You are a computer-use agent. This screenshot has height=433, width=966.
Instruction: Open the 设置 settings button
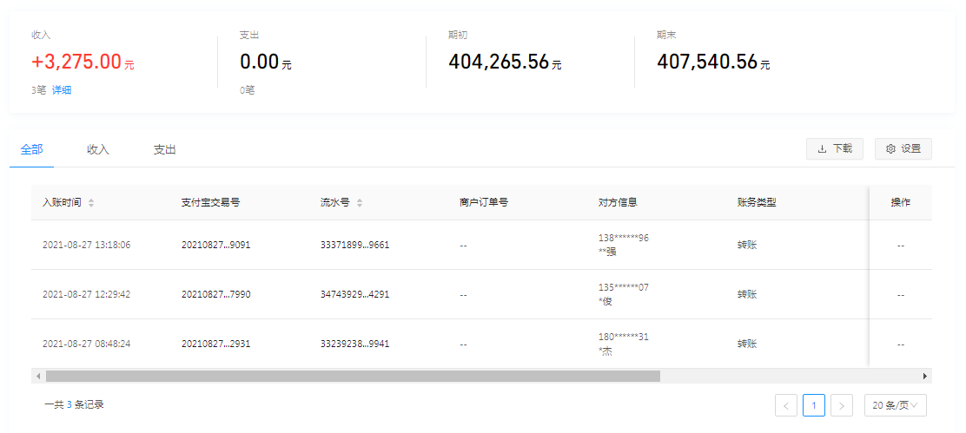tap(903, 148)
